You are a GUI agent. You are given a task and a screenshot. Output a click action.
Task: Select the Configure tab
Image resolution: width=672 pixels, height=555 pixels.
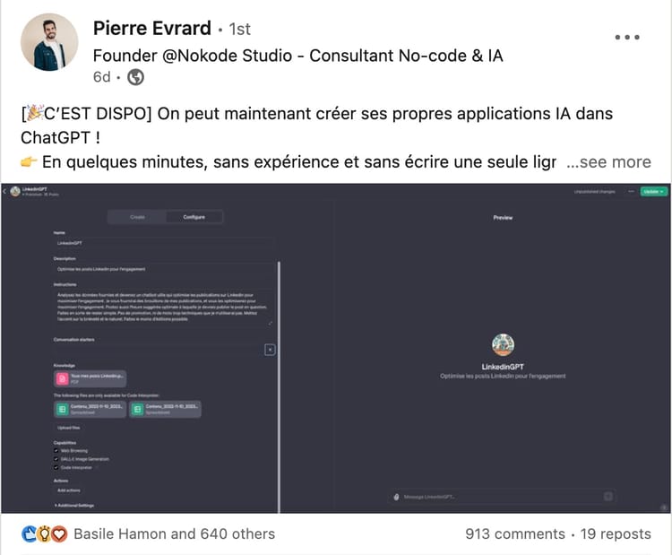pos(194,217)
